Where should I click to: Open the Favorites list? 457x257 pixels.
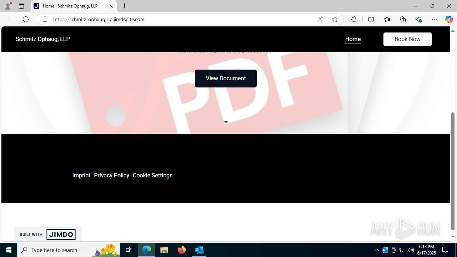tap(387, 19)
